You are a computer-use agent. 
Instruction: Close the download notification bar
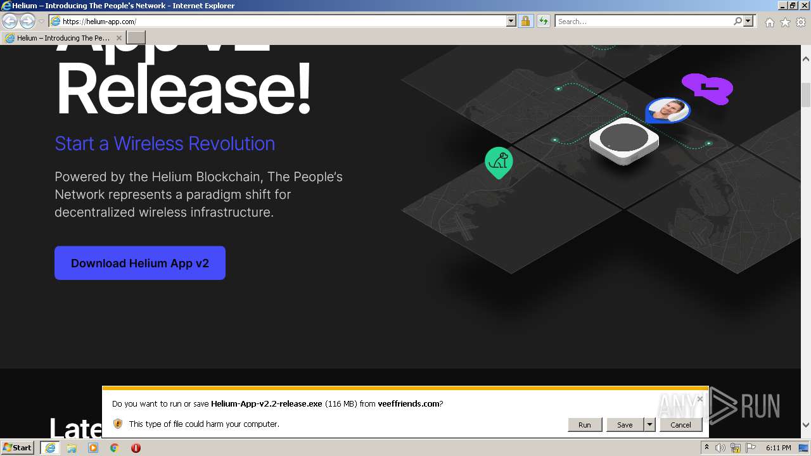[x=699, y=398]
